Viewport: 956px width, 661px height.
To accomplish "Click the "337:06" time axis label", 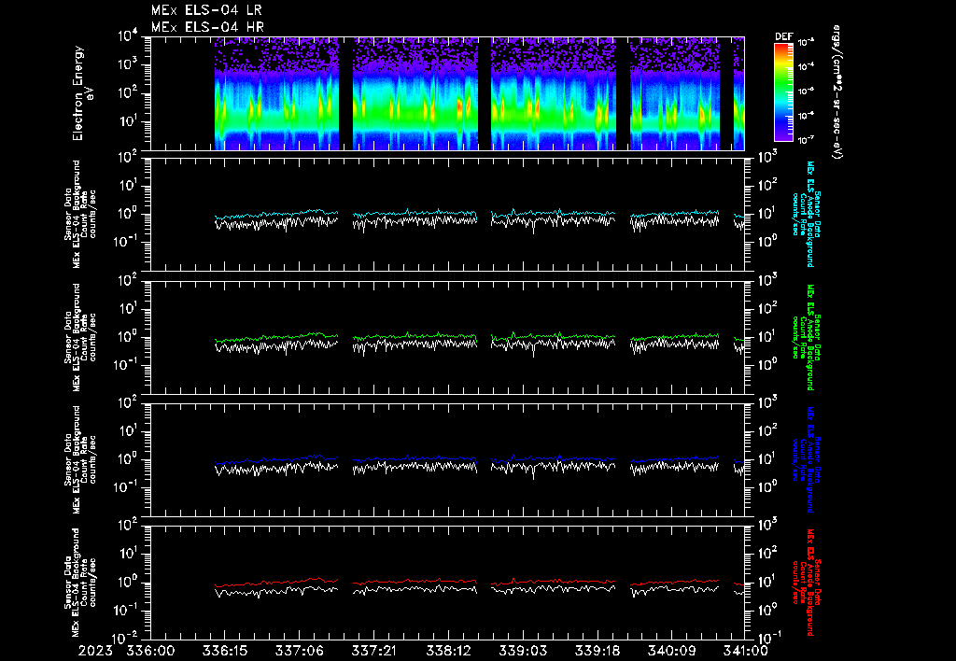I will pyautogui.click(x=300, y=651).
